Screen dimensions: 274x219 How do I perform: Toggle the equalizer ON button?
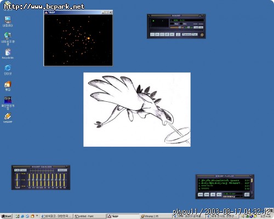[16, 170]
